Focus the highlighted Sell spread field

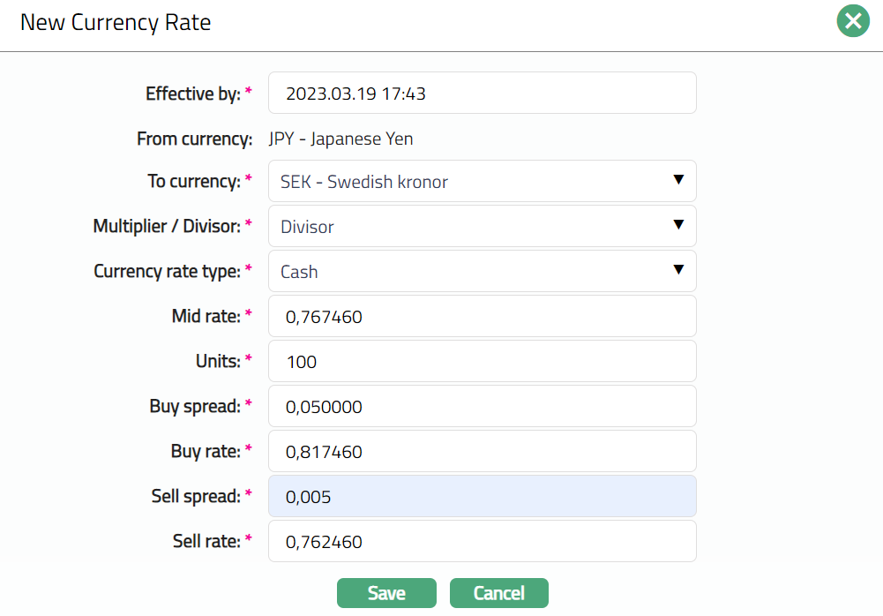click(x=482, y=497)
